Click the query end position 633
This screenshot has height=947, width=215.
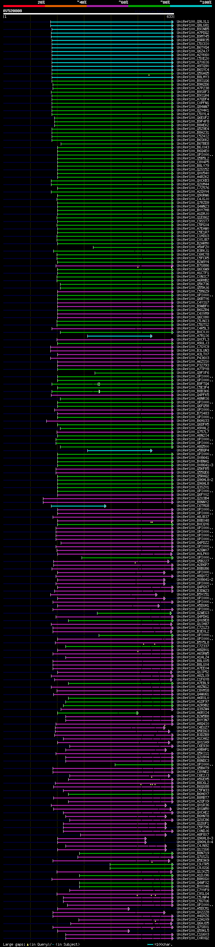click(x=170, y=16)
